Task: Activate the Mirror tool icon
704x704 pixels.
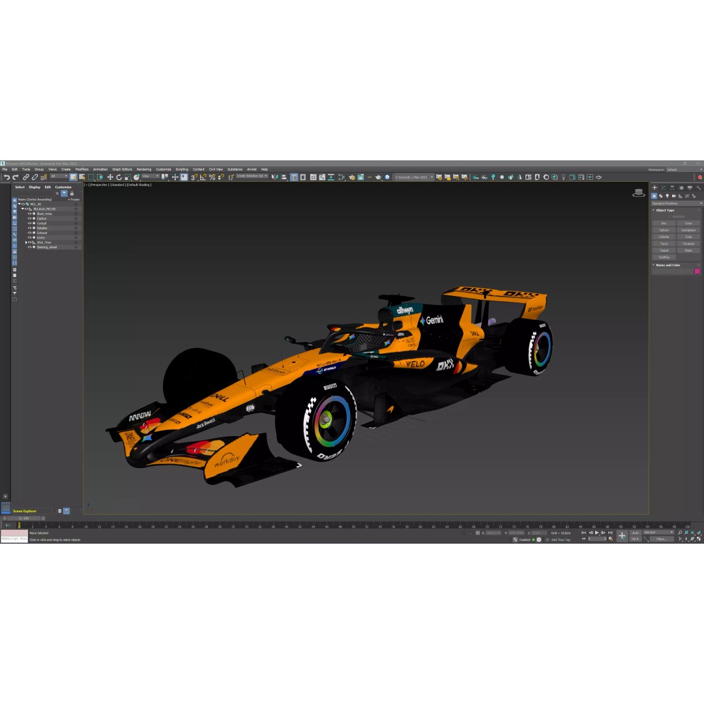Action: (x=276, y=176)
